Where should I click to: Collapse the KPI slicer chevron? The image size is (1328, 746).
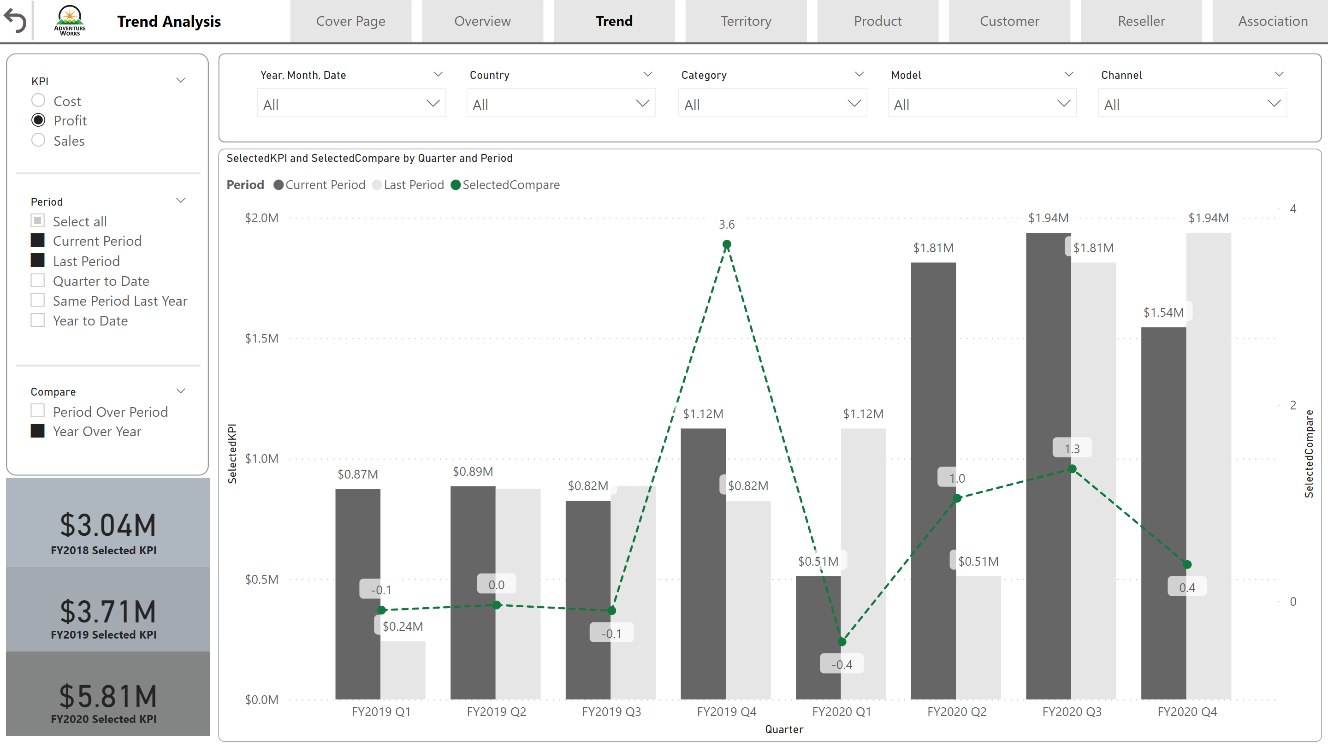(x=180, y=80)
